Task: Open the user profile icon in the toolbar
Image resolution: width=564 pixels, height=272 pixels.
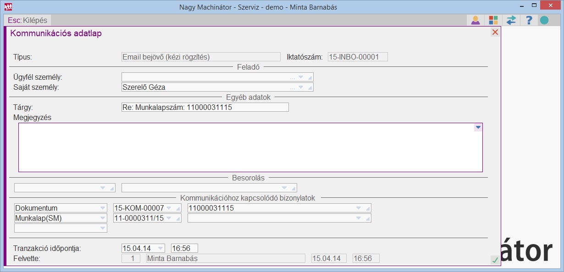Action: 476,20
